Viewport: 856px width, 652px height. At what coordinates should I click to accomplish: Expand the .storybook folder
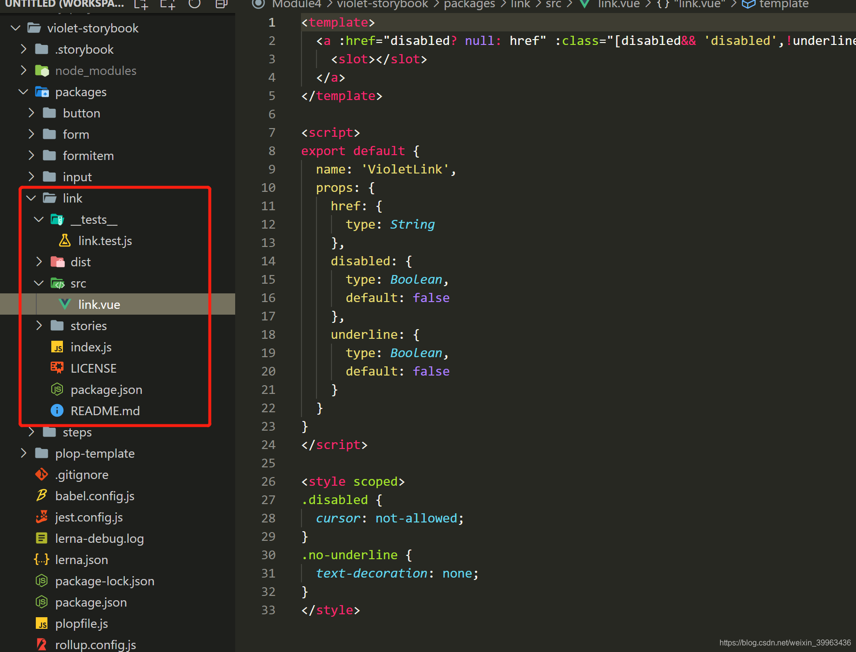[23, 49]
